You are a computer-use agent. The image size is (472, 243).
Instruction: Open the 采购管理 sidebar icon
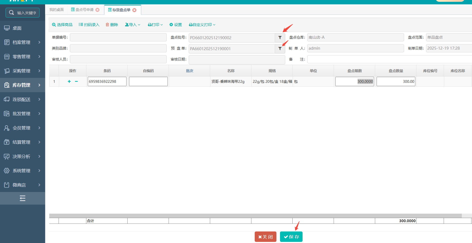(x=7, y=71)
